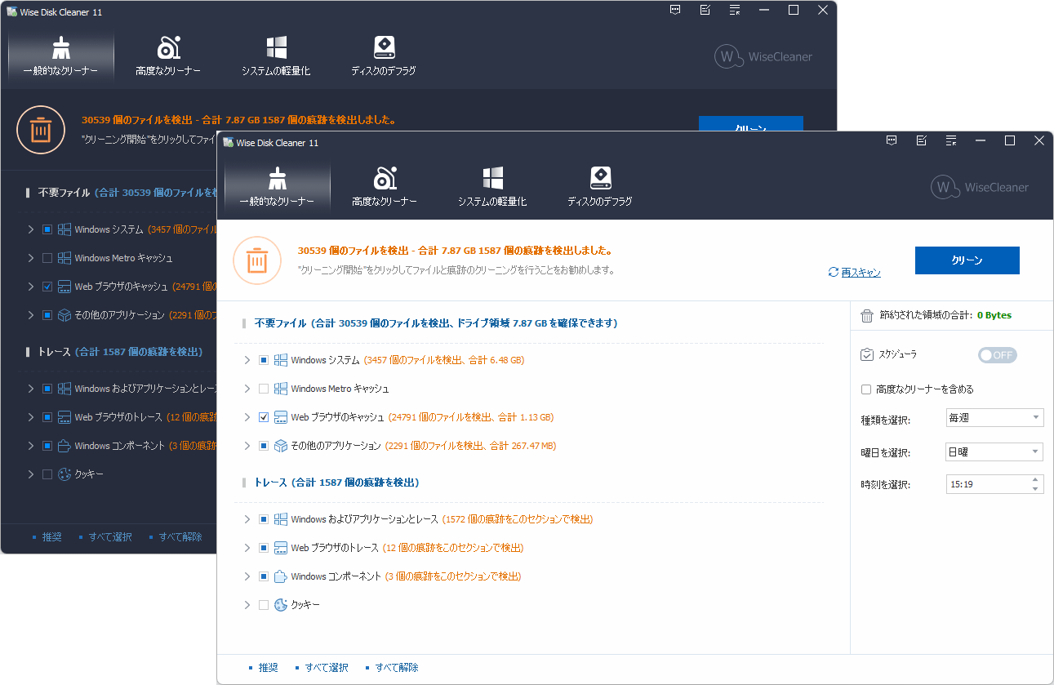The image size is (1054, 685).
Task: Toggle Windows コンポーネント checkbox in front window
Action: (264, 576)
